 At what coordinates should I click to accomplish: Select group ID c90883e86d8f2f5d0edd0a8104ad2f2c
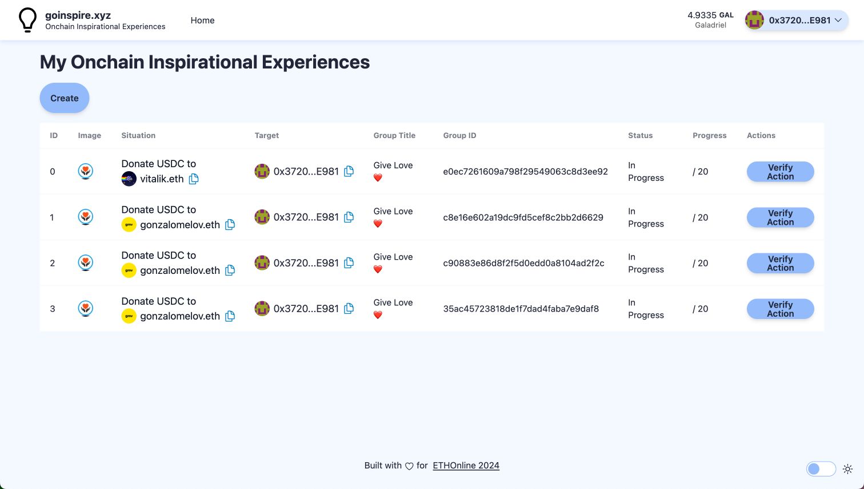coord(523,263)
